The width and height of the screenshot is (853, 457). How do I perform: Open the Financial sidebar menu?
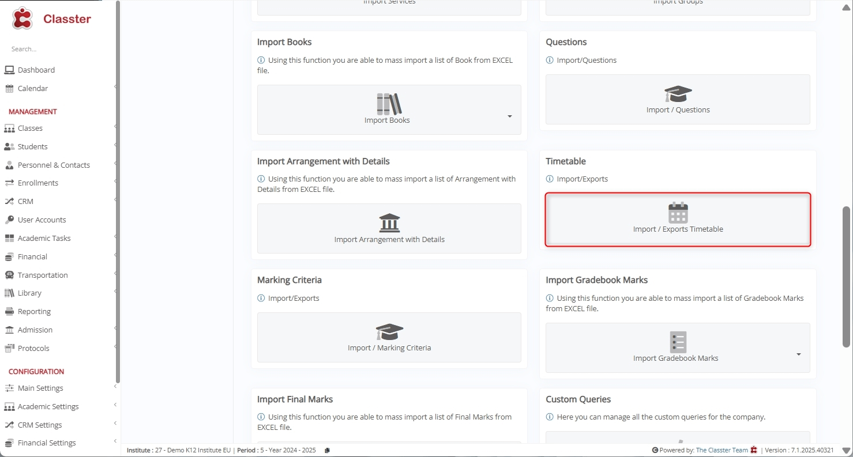32,256
